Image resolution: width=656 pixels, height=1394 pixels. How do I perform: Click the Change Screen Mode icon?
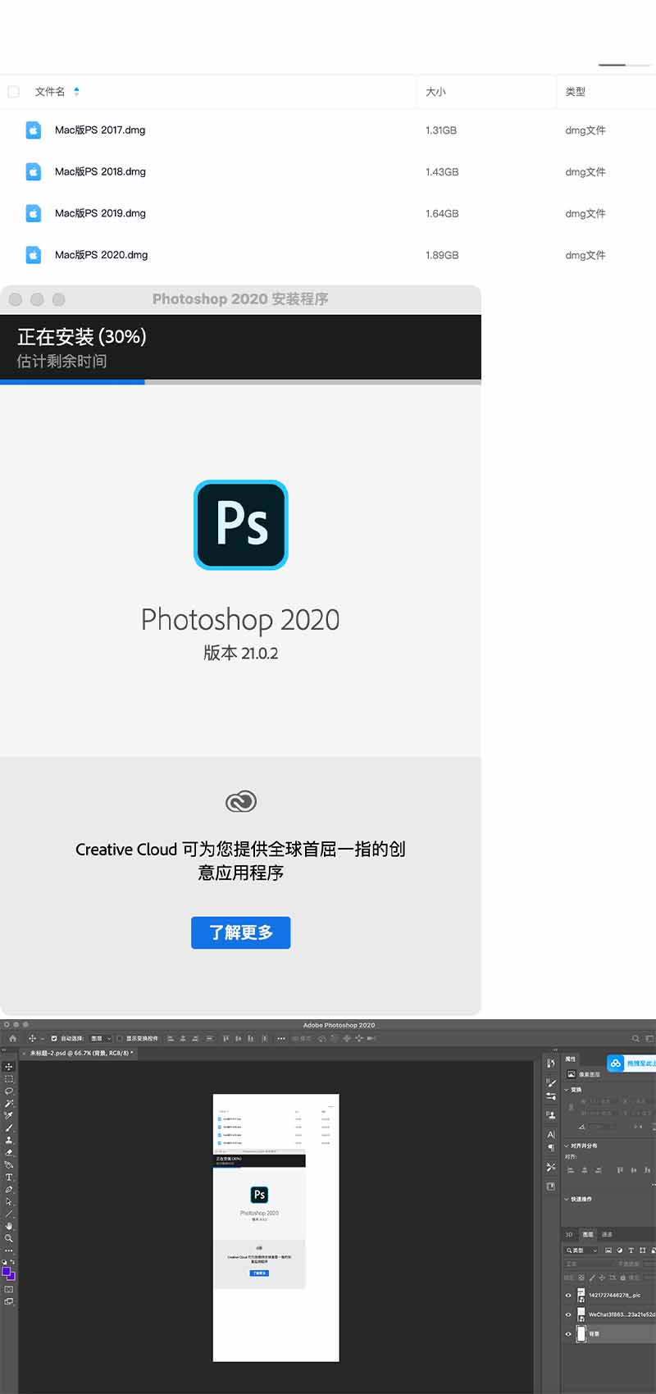click(x=8, y=1301)
